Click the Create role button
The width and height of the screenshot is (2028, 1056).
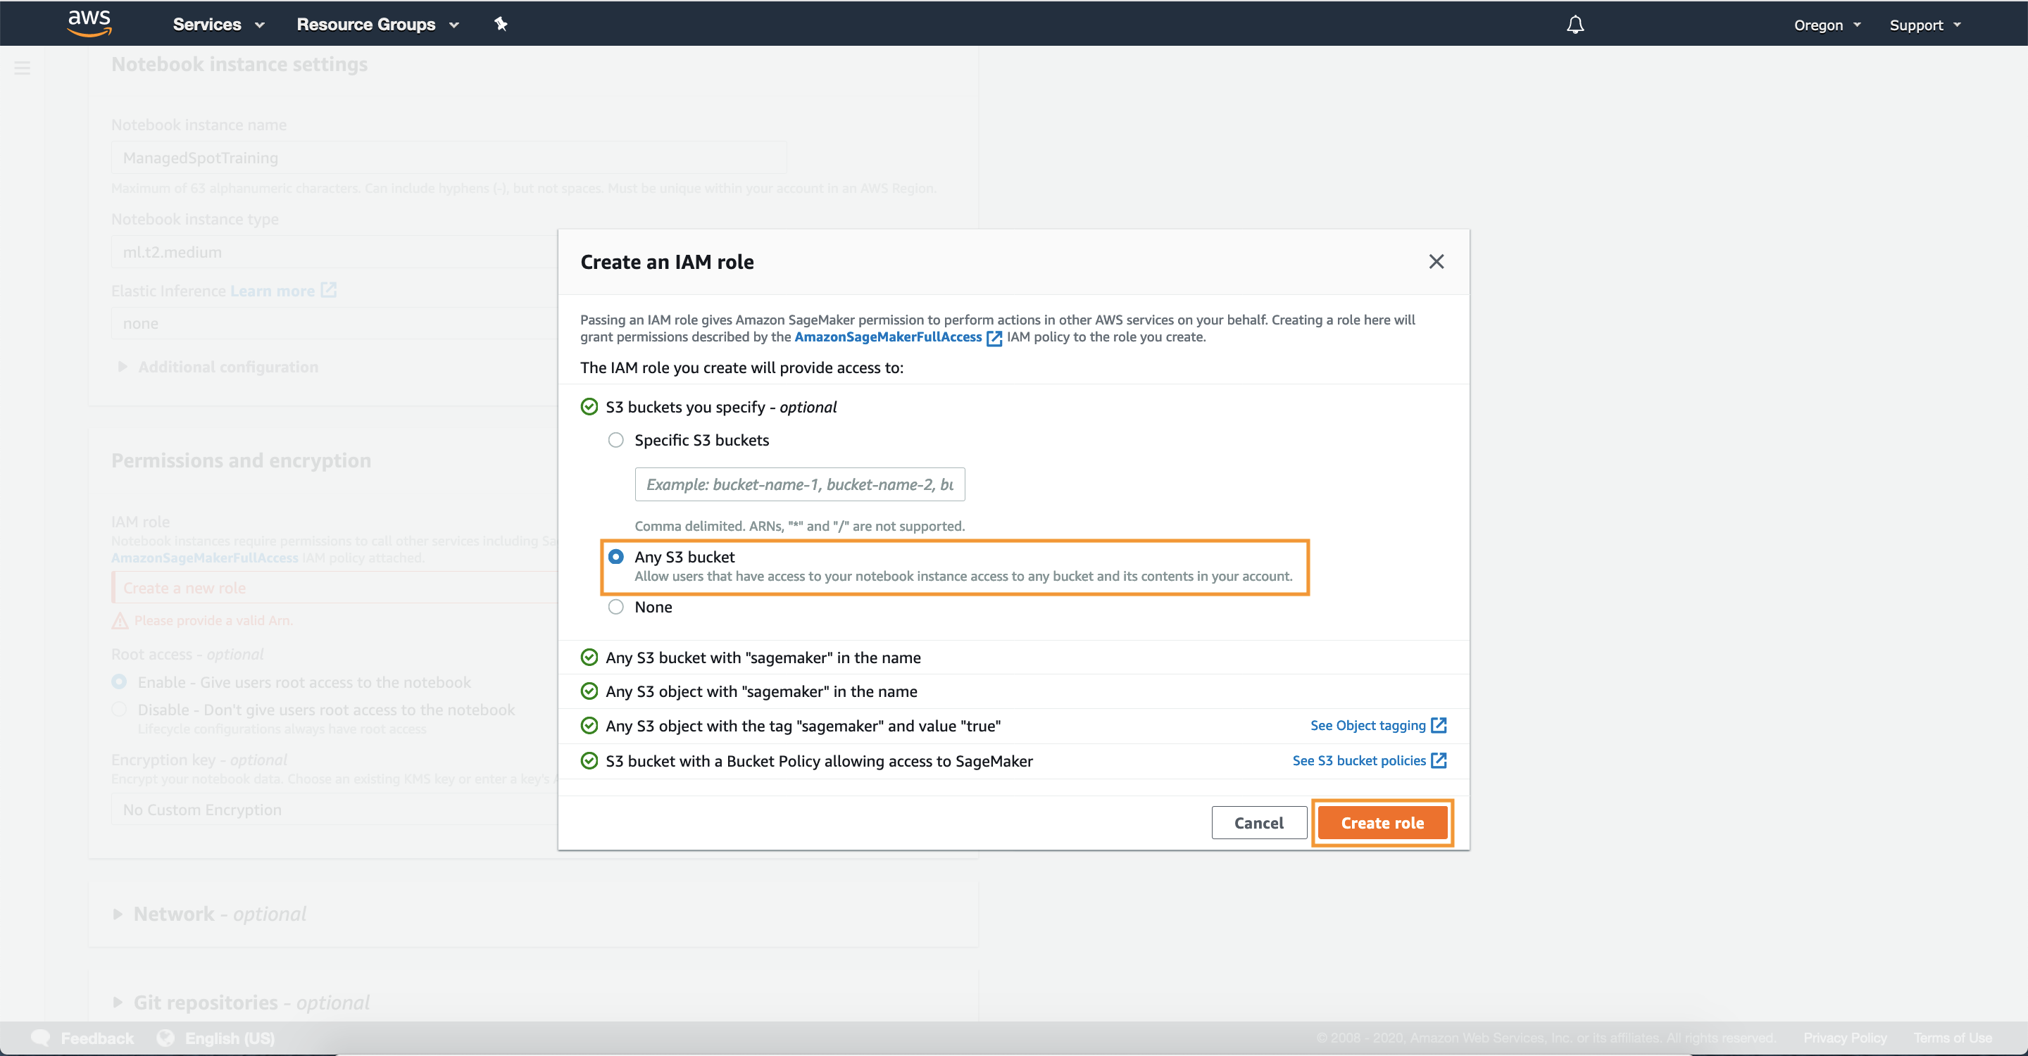coord(1382,822)
